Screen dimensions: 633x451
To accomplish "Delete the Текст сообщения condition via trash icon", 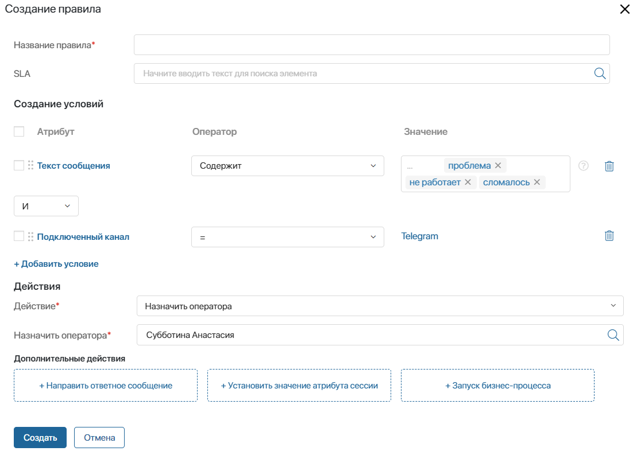I will coord(609,166).
